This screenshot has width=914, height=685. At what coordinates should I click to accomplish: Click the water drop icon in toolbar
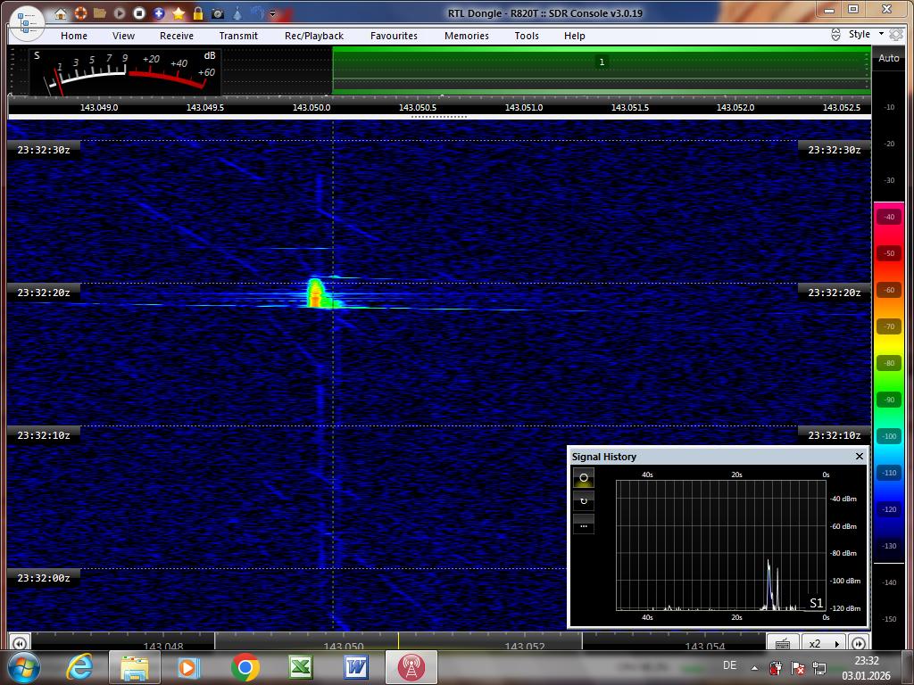[237, 12]
